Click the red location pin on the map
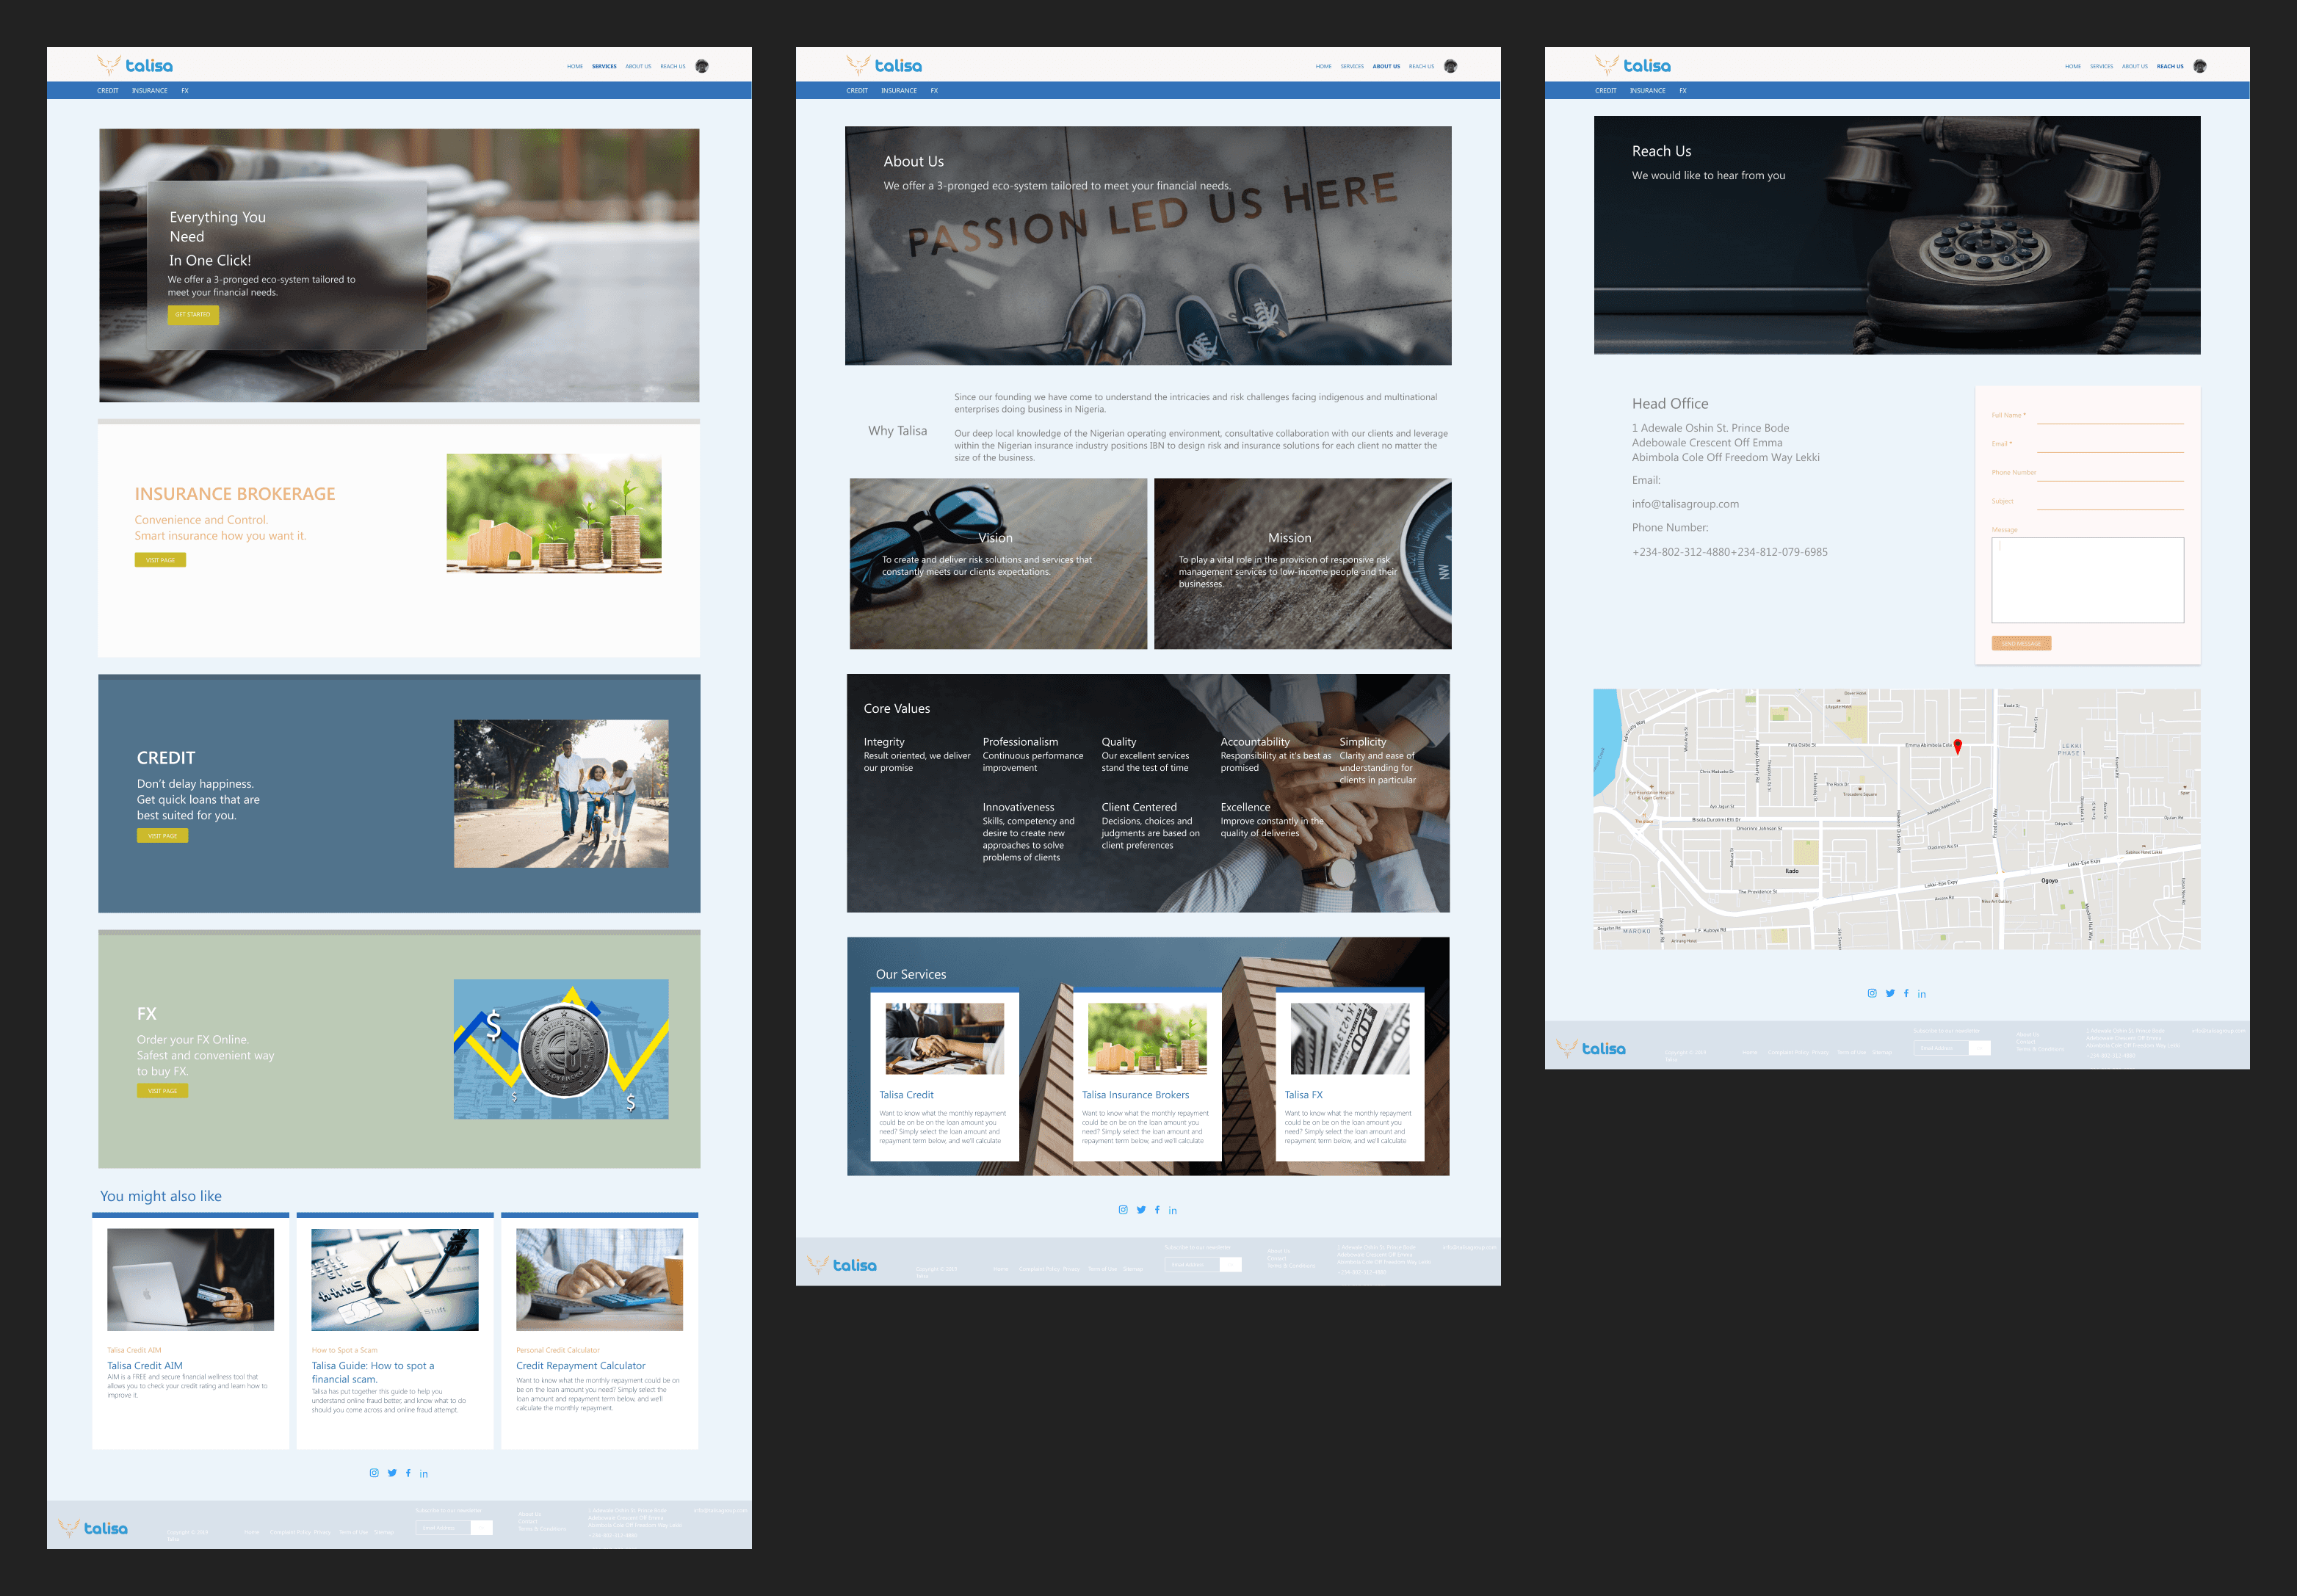The width and height of the screenshot is (2297, 1596). pyautogui.click(x=1957, y=746)
